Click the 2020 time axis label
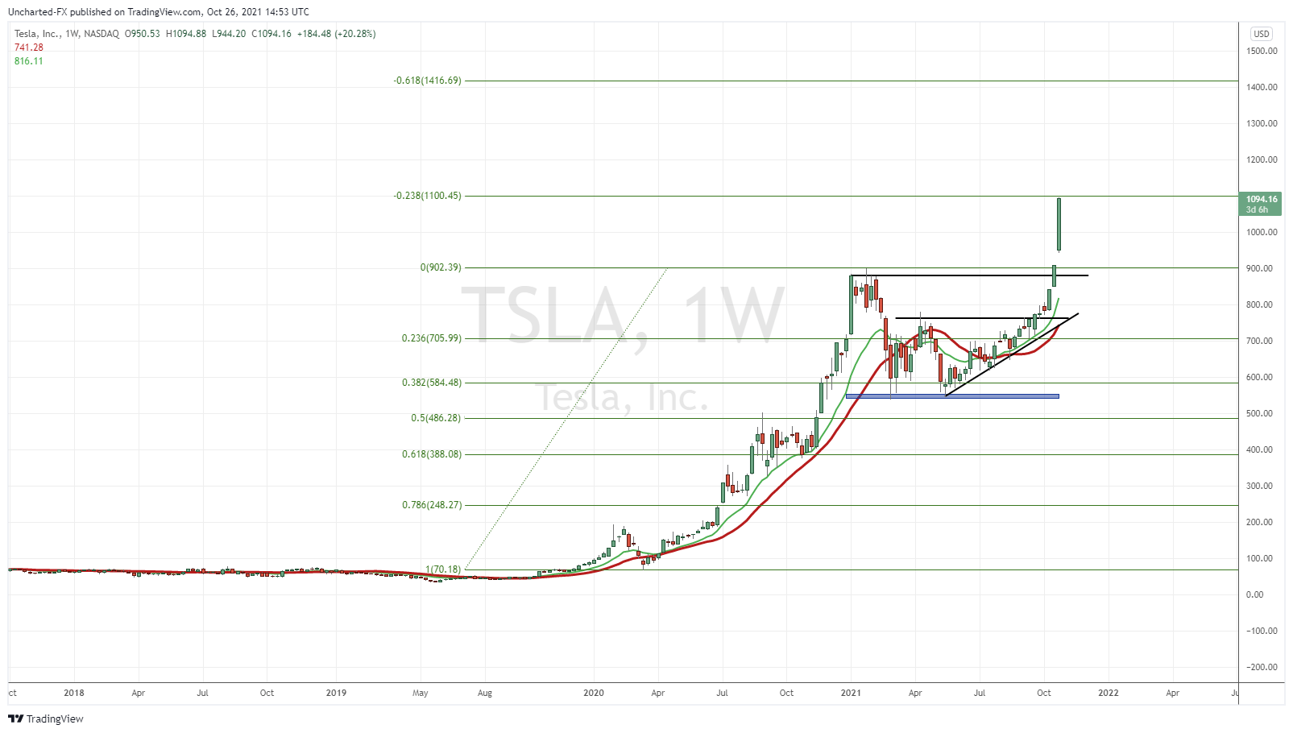Viewport: 1293px width, 733px height. (x=593, y=693)
